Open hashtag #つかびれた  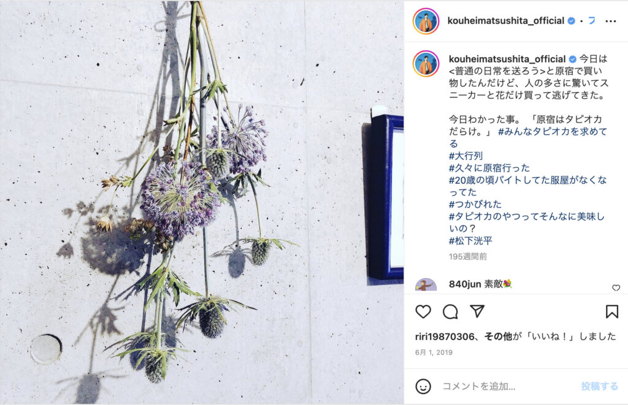(475, 204)
